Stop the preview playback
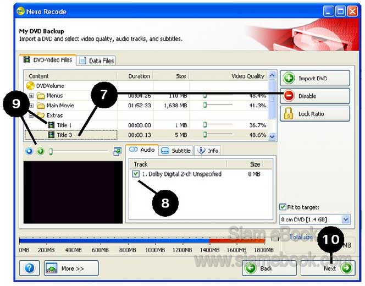The width and height of the screenshot is (365, 286). [x=29, y=151]
